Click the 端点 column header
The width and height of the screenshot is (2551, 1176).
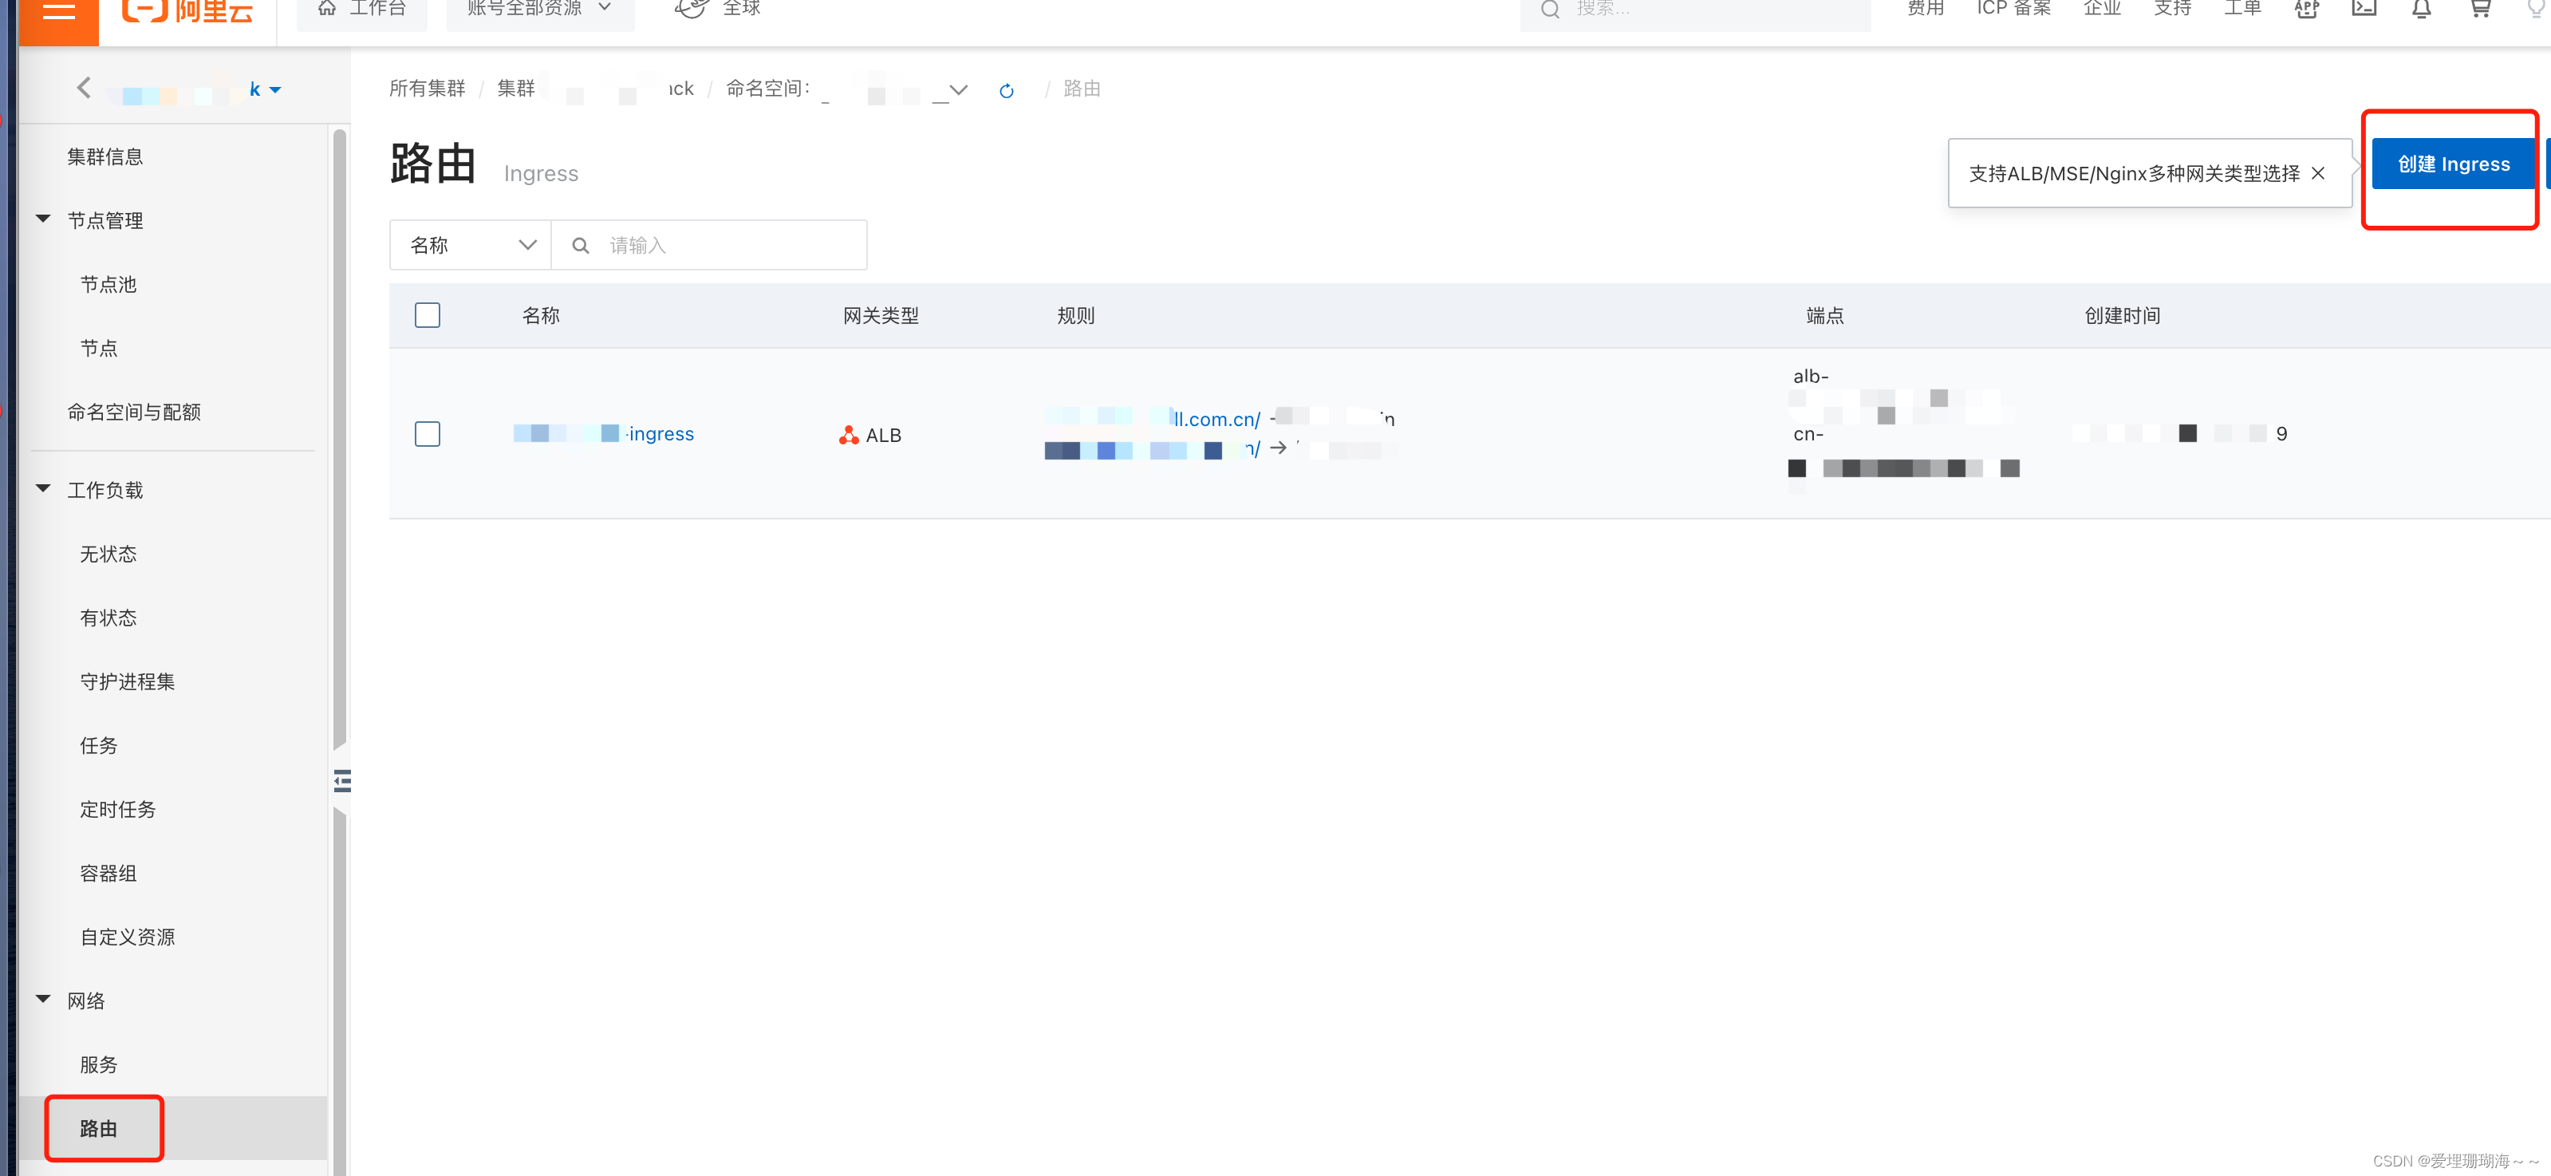click(x=1825, y=316)
